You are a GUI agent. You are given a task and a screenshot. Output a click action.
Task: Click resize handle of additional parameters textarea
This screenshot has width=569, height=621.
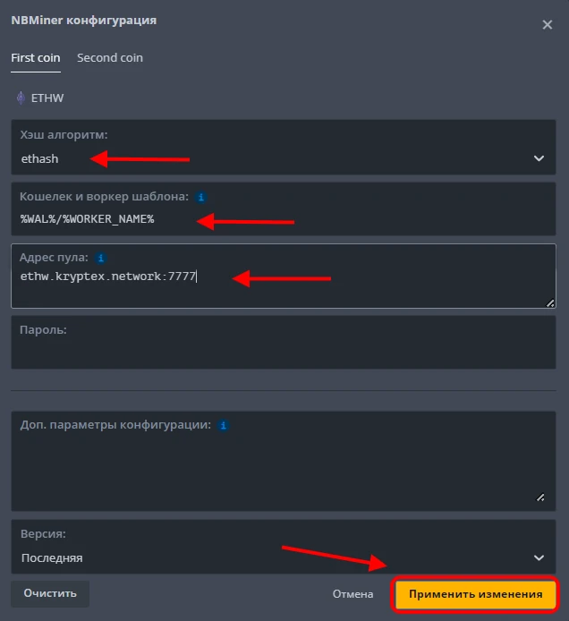point(539,497)
